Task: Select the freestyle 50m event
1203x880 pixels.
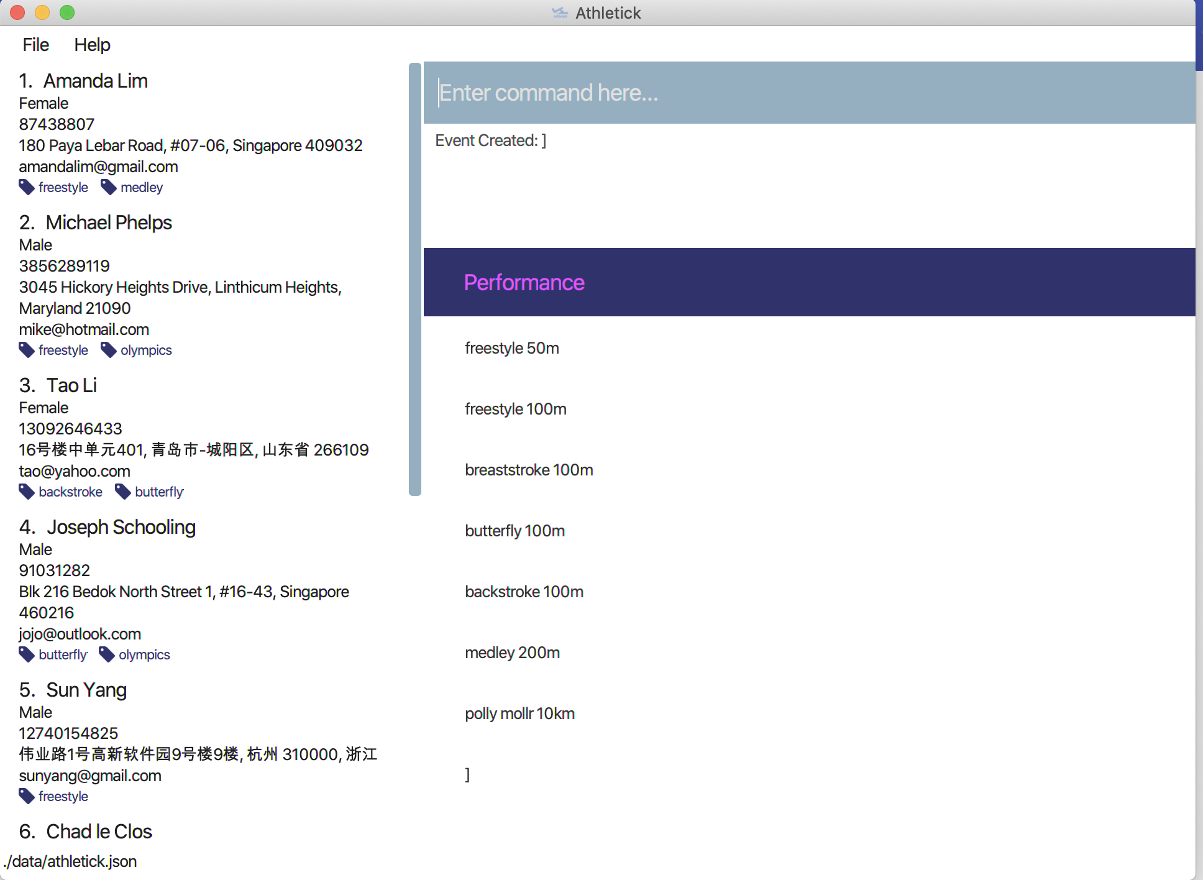Action: pyautogui.click(x=512, y=348)
